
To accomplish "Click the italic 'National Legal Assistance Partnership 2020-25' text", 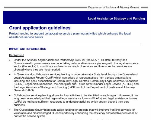I will tap(56, 60).
